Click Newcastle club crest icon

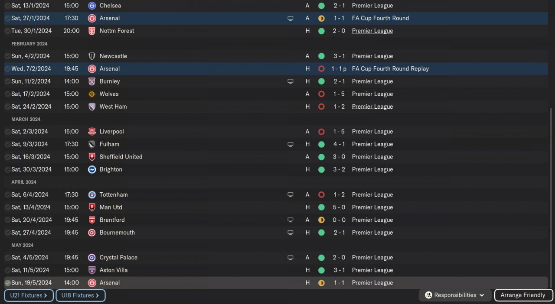[91, 56]
